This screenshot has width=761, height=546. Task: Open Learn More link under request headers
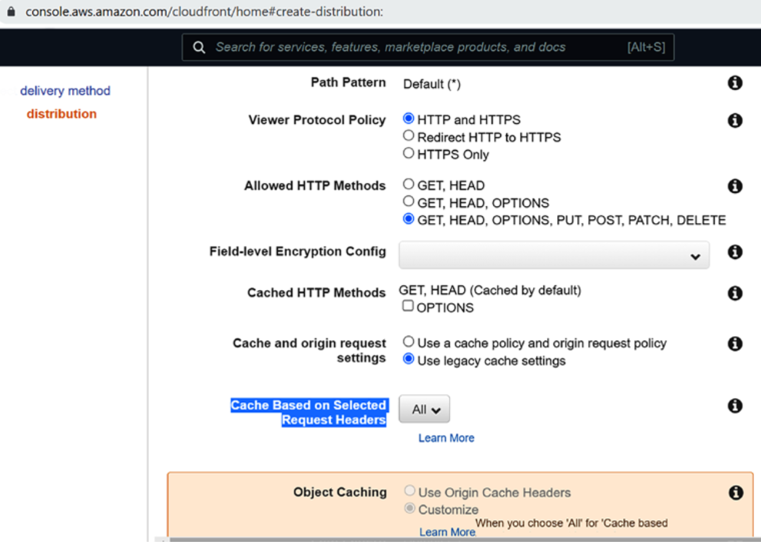click(x=446, y=438)
